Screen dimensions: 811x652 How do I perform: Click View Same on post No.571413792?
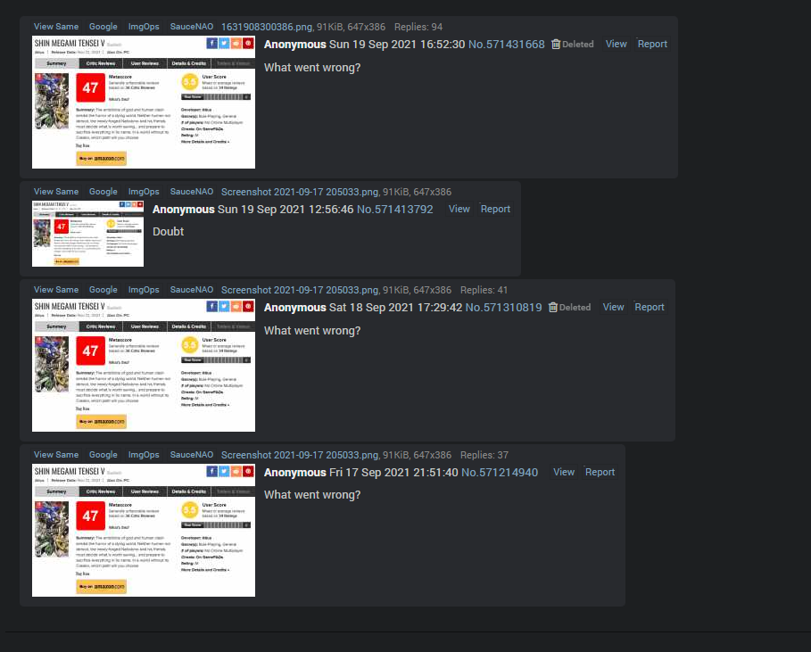pos(56,191)
